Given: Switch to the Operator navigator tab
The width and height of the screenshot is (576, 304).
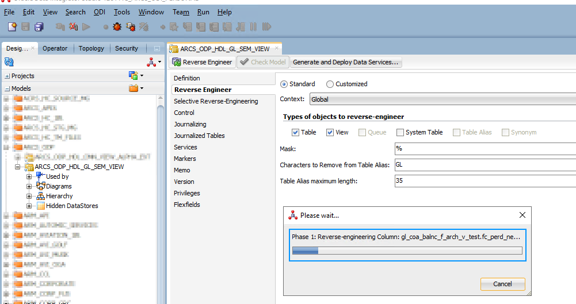Looking at the screenshot, I should [55, 48].
